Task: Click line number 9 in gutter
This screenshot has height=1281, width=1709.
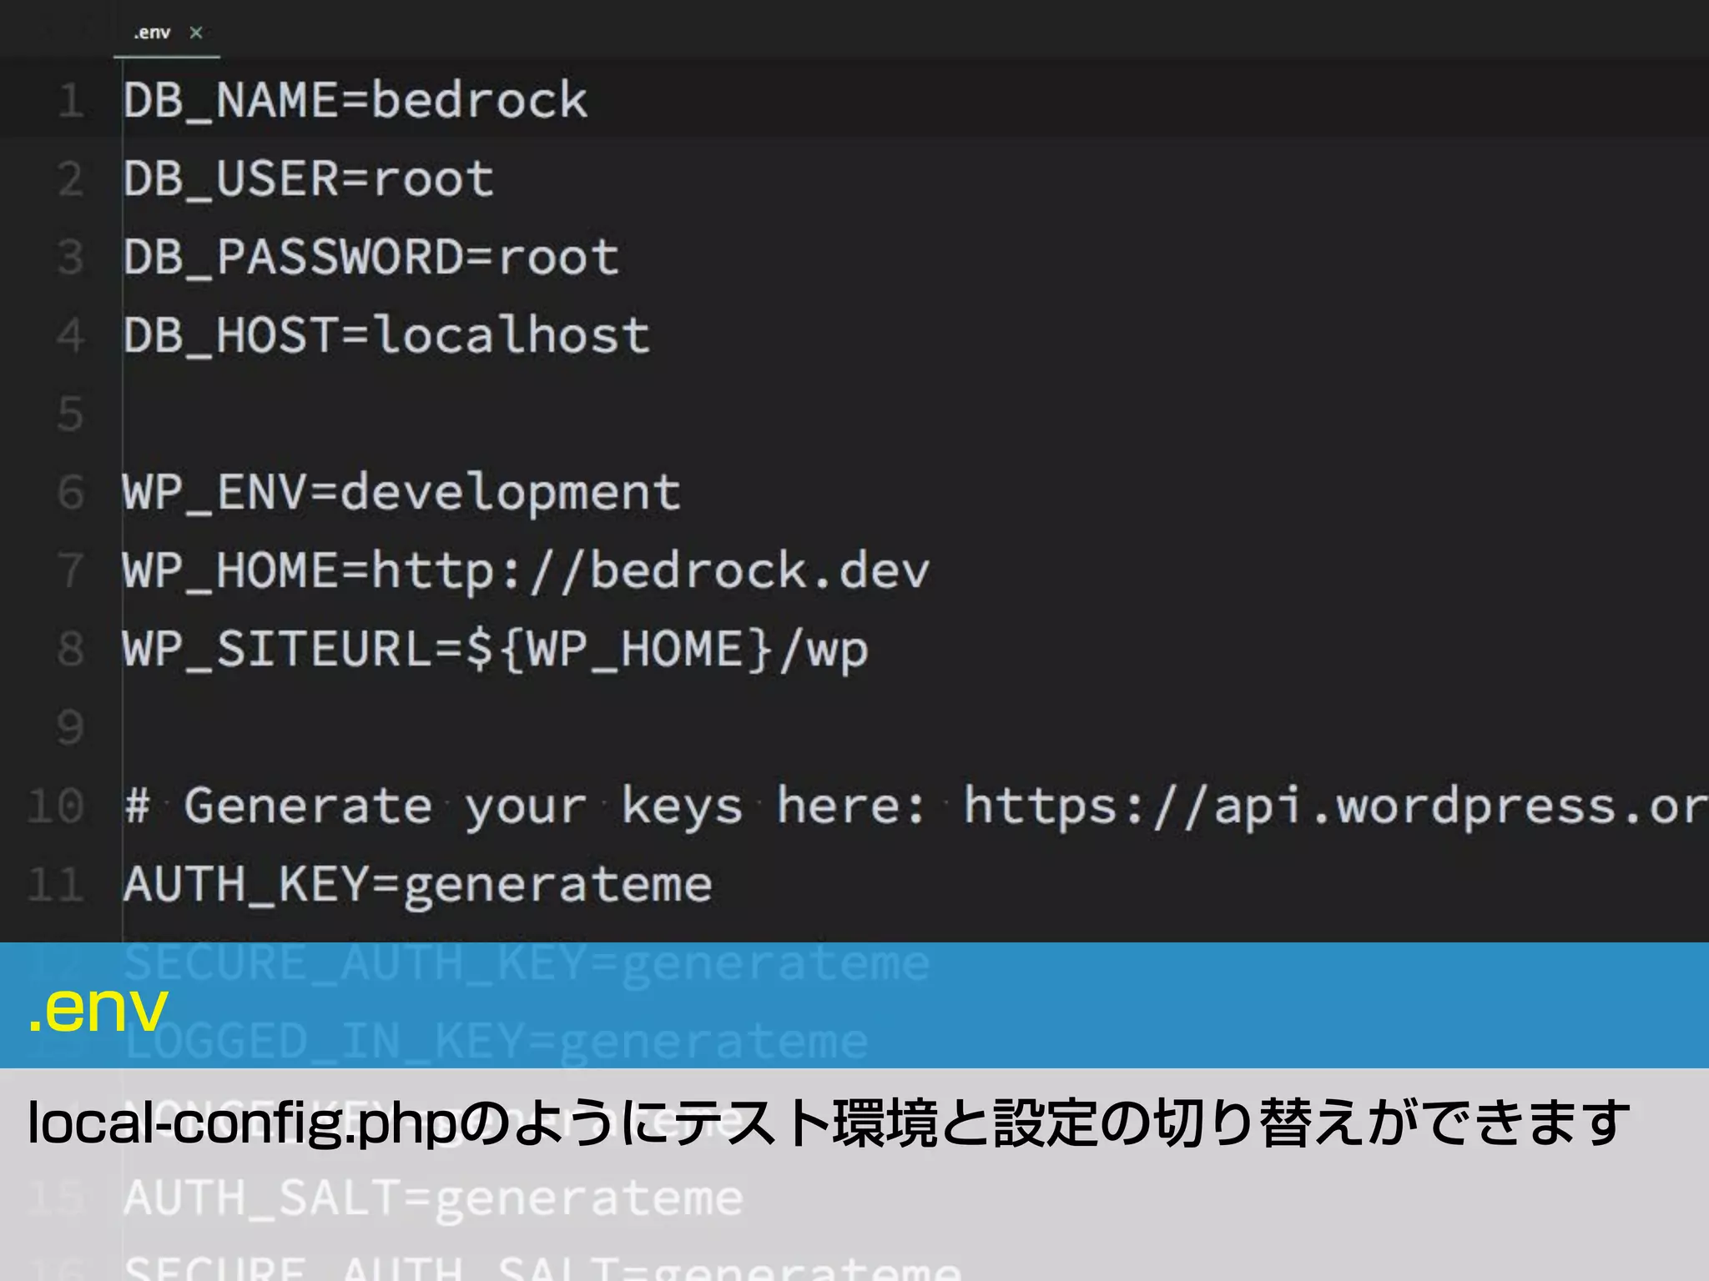Action: 71,728
